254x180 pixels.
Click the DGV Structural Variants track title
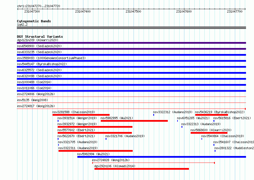click(40, 37)
